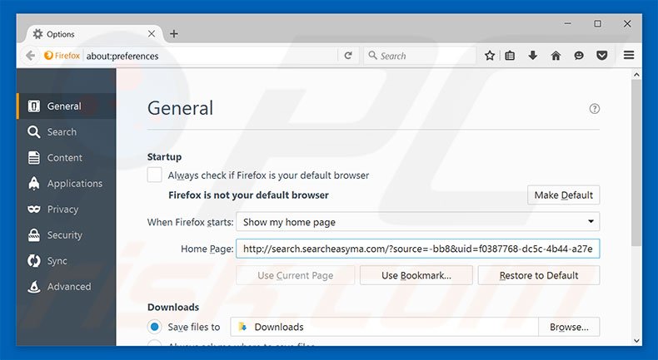Click the back arrow navigation button
This screenshot has width=658, height=360.
[x=30, y=56]
